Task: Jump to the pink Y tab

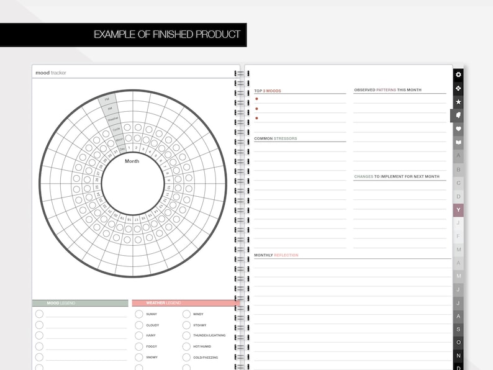Action: pyautogui.click(x=458, y=210)
